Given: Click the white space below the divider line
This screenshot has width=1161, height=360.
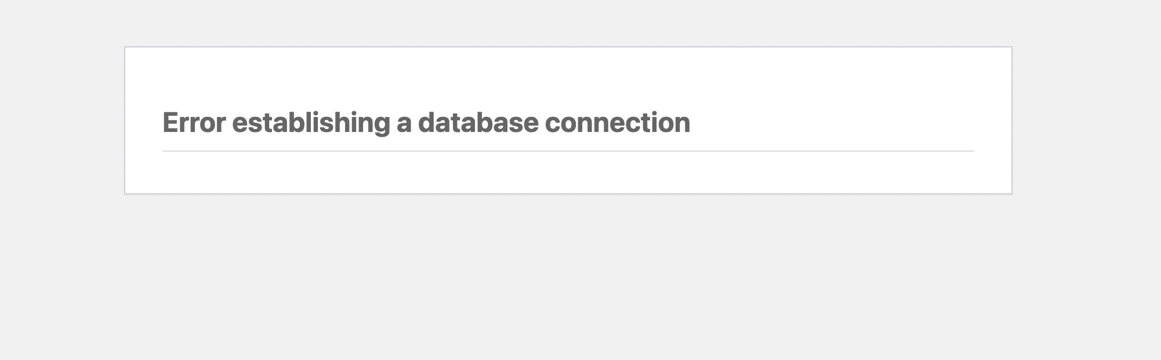Looking at the screenshot, I should point(568,172).
